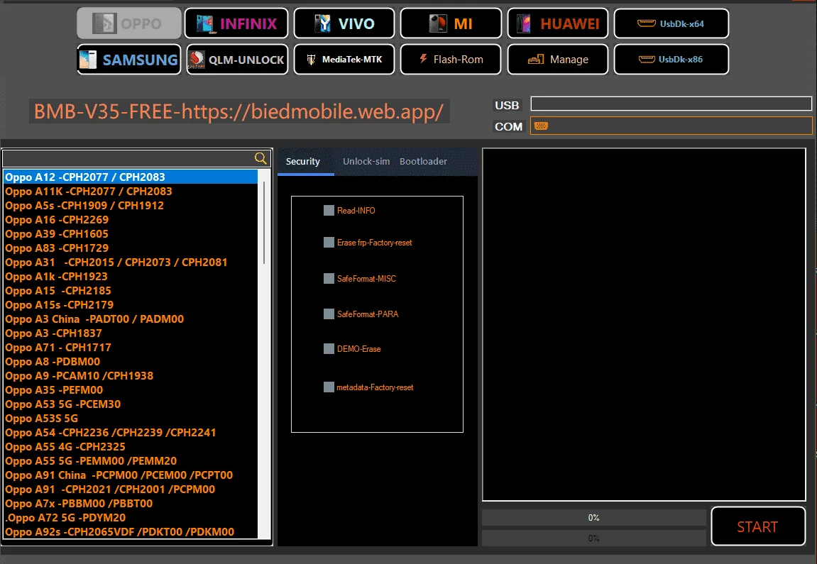The width and height of the screenshot is (817, 564).
Task: Open the QLM-UNLOCK Qualcomm section
Action: pyautogui.click(x=237, y=60)
